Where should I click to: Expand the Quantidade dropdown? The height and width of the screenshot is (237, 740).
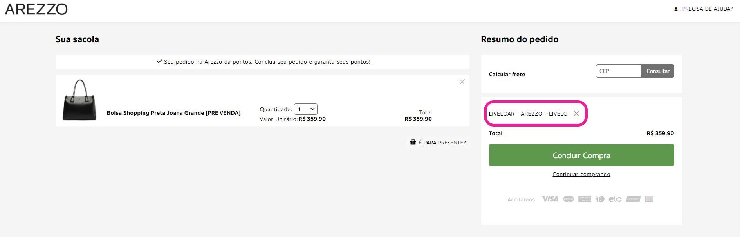[x=306, y=109]
